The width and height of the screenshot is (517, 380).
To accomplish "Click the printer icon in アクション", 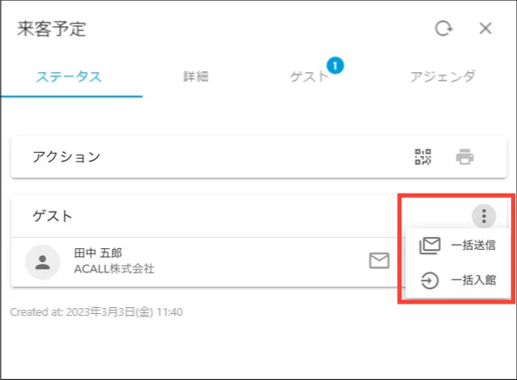I will click(x=465, y=157).
